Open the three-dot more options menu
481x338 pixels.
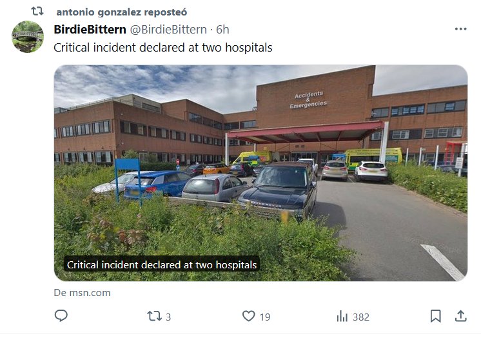coord(460,29)
